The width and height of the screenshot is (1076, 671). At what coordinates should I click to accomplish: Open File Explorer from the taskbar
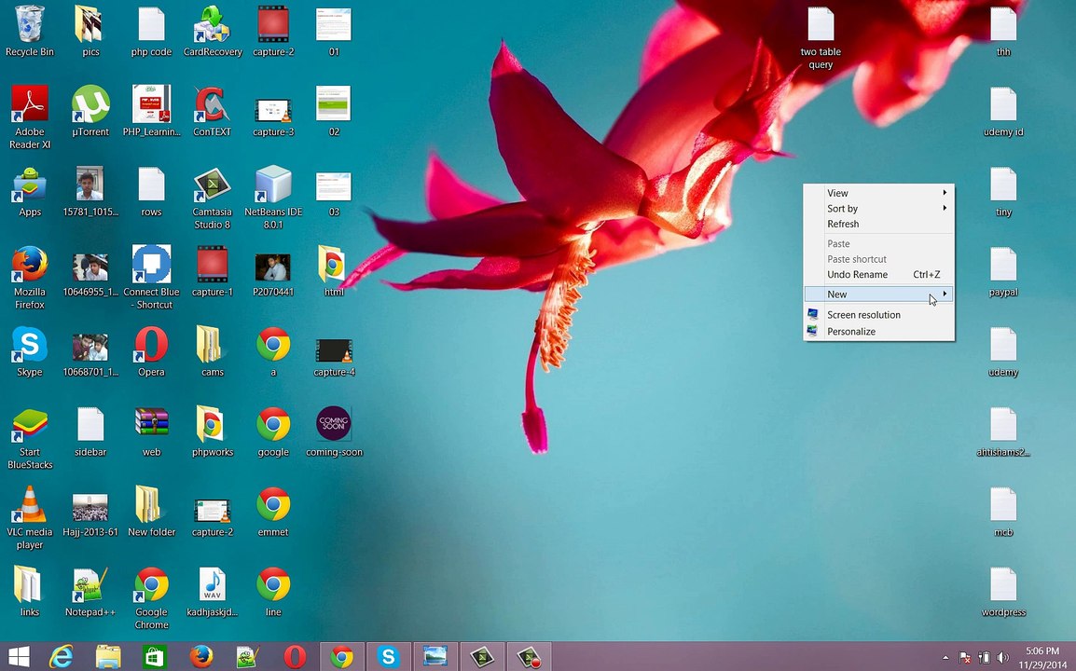108,657
